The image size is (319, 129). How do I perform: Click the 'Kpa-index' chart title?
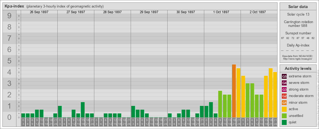click(14, 6)
